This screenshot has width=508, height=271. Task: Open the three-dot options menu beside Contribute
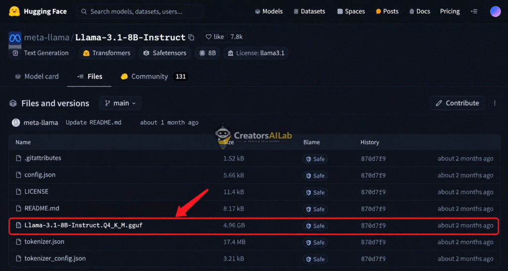[495, 103]
